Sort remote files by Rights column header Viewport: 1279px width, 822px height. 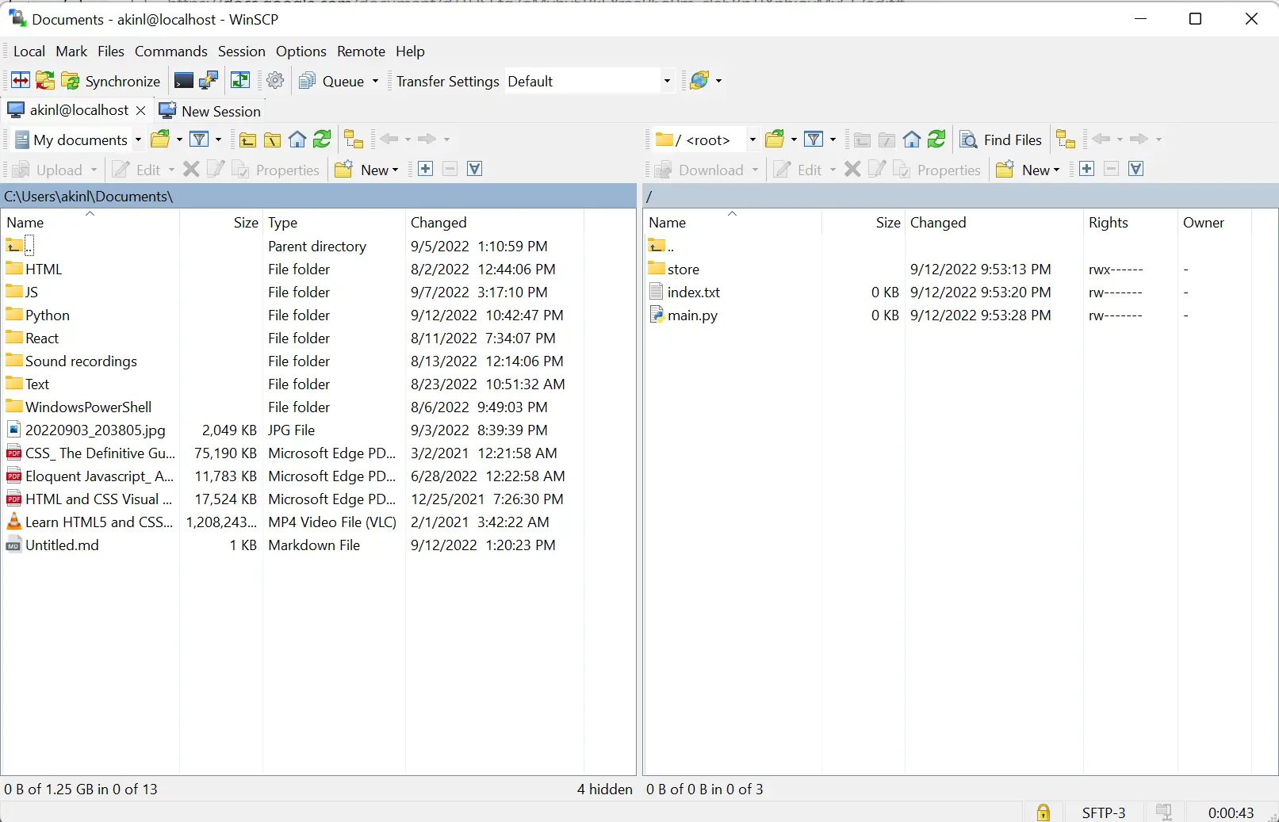(1129, 223)
